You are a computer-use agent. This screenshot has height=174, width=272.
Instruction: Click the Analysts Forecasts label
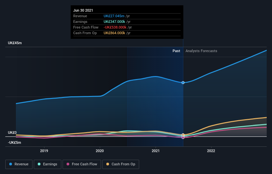[201, 51]
